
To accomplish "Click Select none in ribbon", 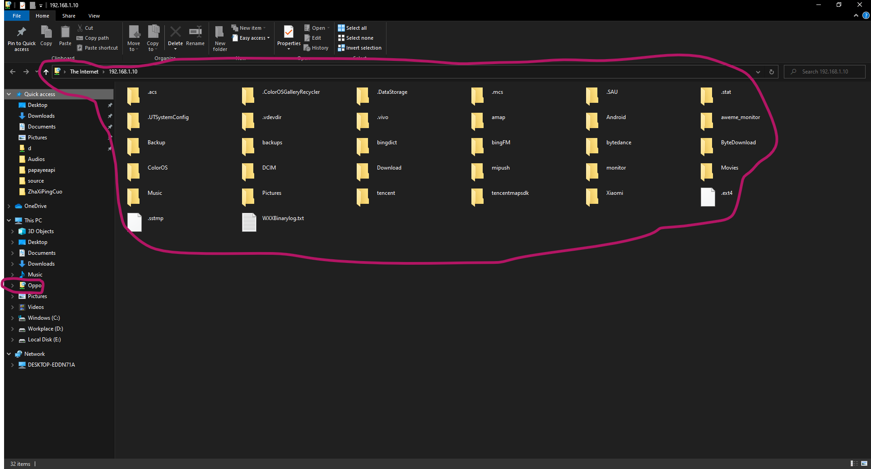I will tap(356, 38).
